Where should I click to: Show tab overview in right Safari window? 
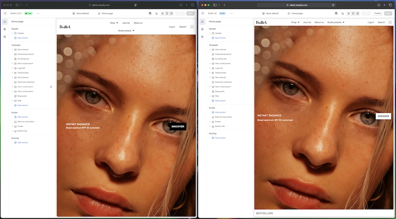point(391,5)
